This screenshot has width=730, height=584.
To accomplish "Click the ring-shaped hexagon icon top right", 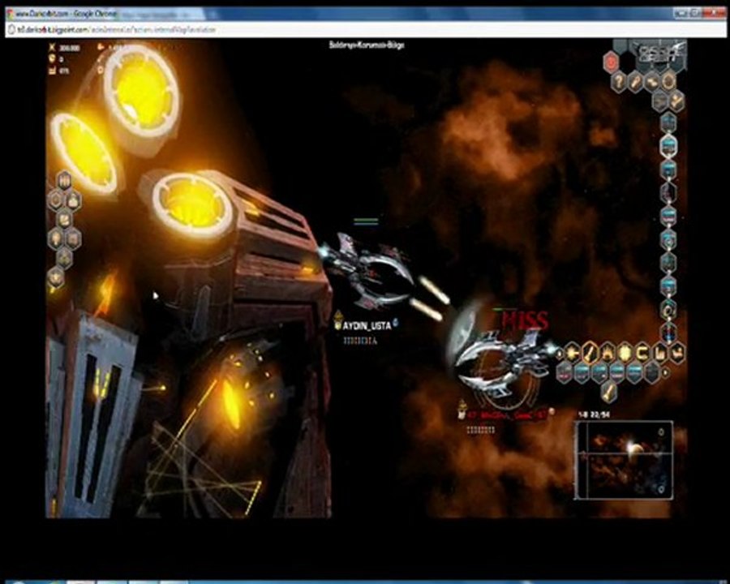I will point(669,82).
